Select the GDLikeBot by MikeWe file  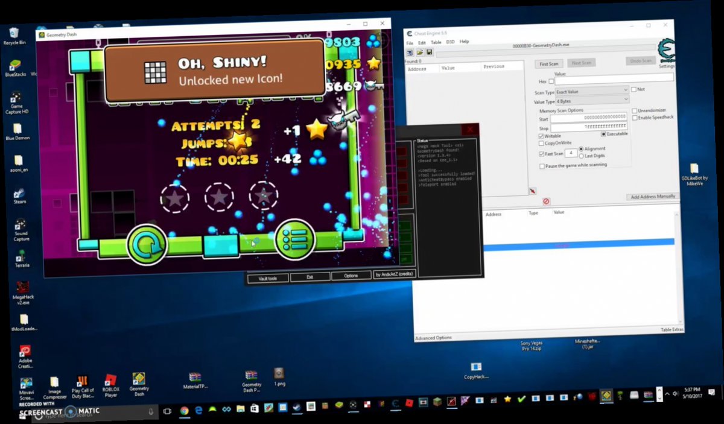[694, 174]
